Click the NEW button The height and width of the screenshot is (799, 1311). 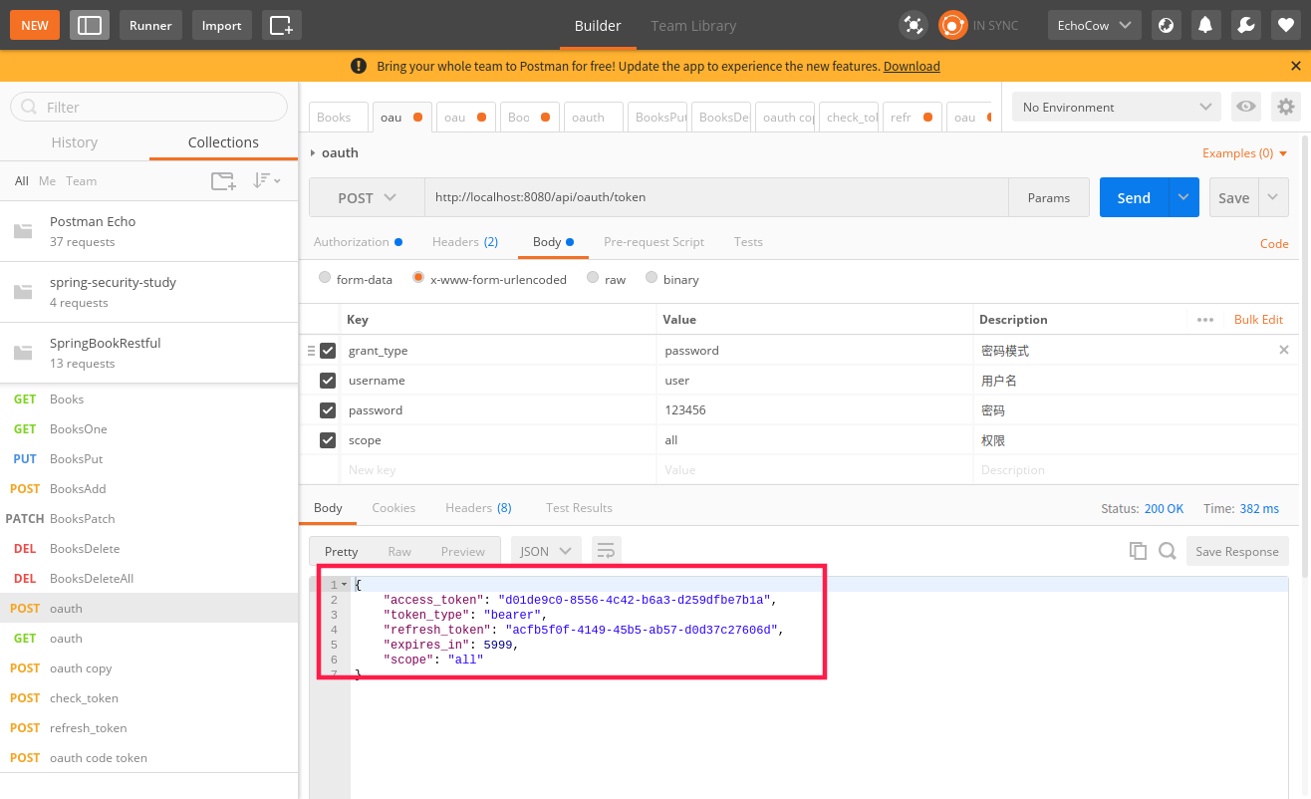(35, 25)
